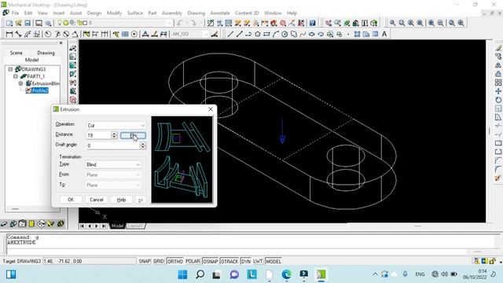Click the New drawing toolbar icon
Viewport: 503px width, 283px height.
pyautogui.click(x=9, y=23)
